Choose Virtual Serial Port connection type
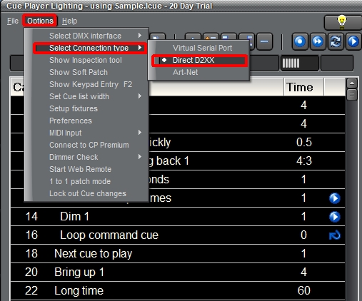The image size is (362, 301). pos(202,48)
